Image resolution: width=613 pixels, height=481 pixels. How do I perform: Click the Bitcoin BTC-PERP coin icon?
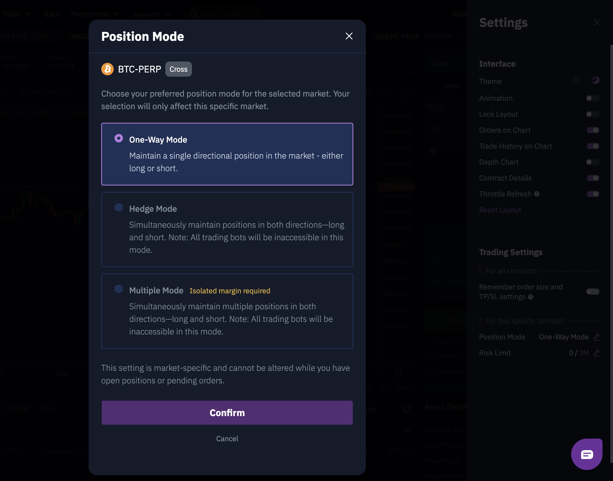click(x=107, y=69)
